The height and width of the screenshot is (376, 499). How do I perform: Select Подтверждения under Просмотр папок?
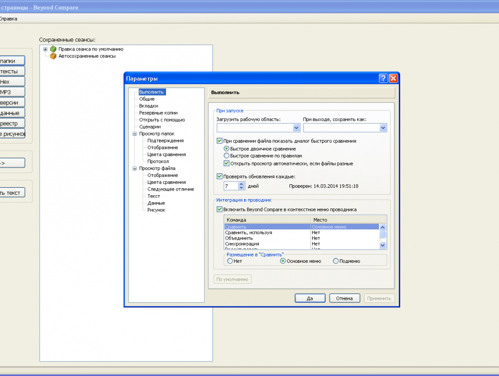click(x=166, y=141)
